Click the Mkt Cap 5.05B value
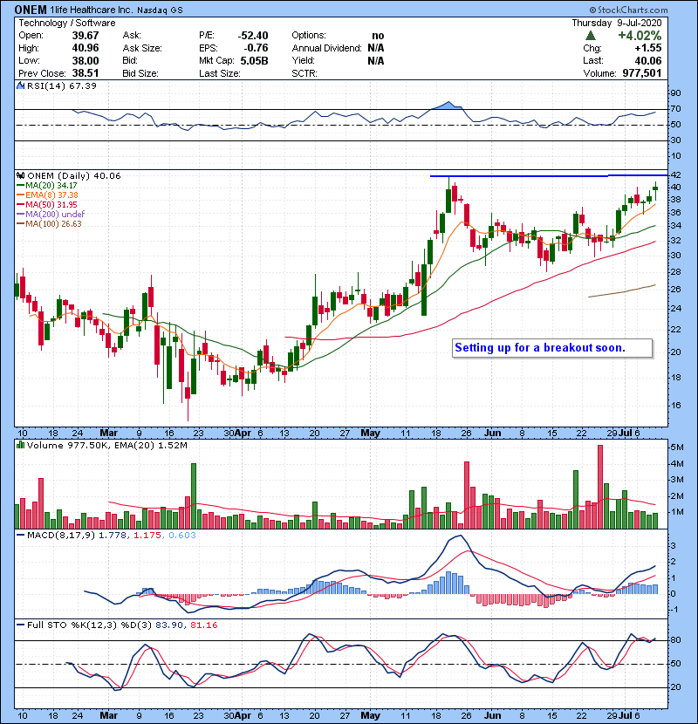The height and width of the screenshot is (724, 698). pos(254,60)
